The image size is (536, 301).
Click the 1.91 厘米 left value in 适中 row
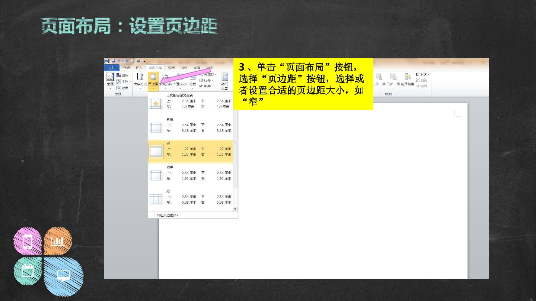point(189,178)
